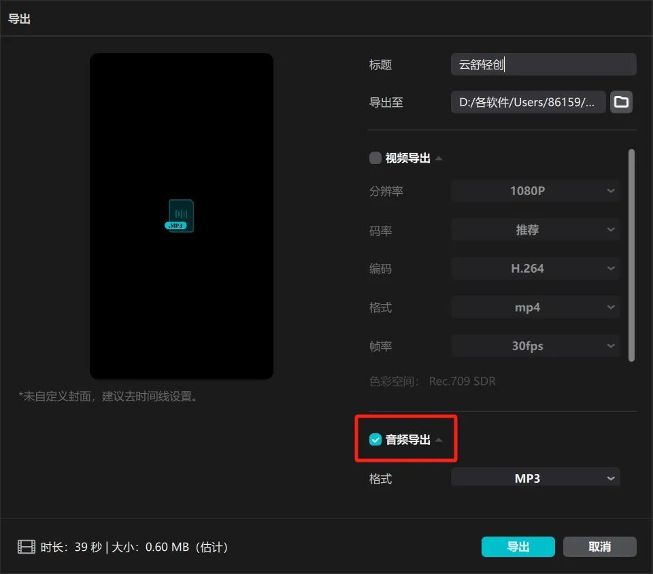Open the export folder browser icon

tap(621, 102)
